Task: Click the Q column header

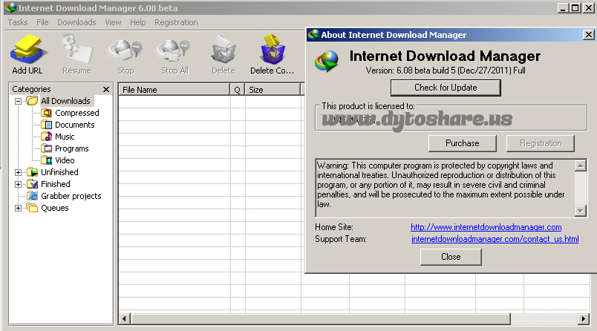Action: point(238,90)
